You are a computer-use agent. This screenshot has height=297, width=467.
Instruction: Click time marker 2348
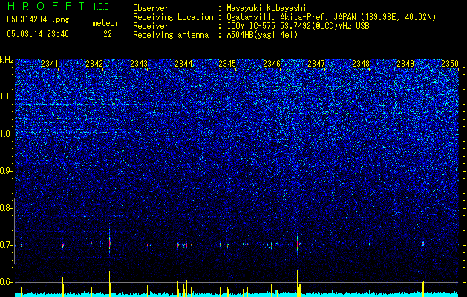(361, 64)
